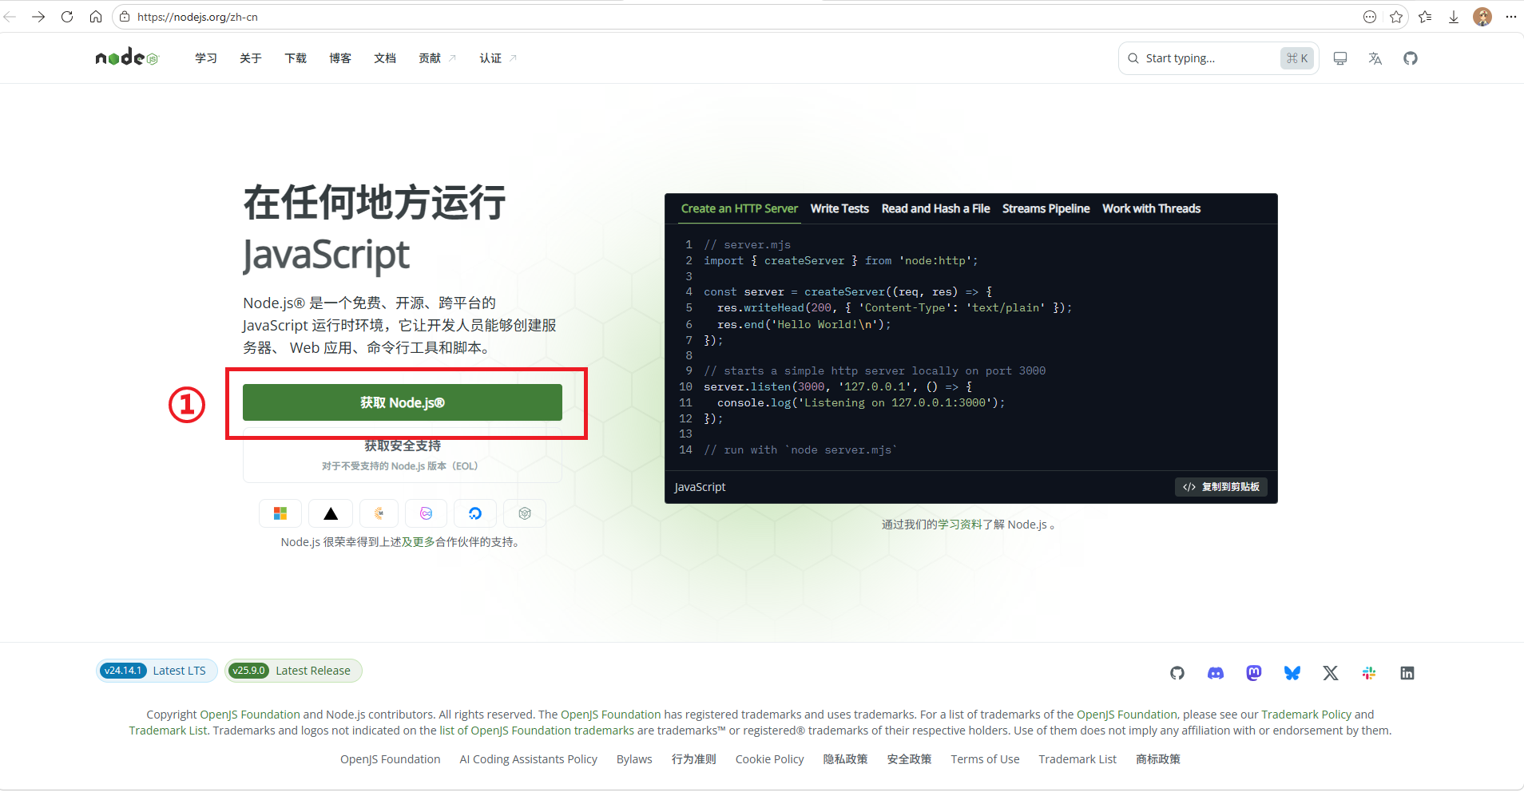This screenshot has height=792, width=1524.
Task: Click the Microsoft partner logo
Action: [x=280, y=513]
